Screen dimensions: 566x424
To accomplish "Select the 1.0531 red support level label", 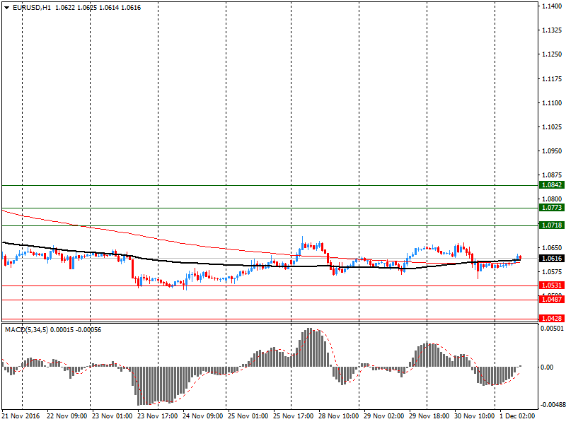I will pyautogui.click(x=552, y=285).
